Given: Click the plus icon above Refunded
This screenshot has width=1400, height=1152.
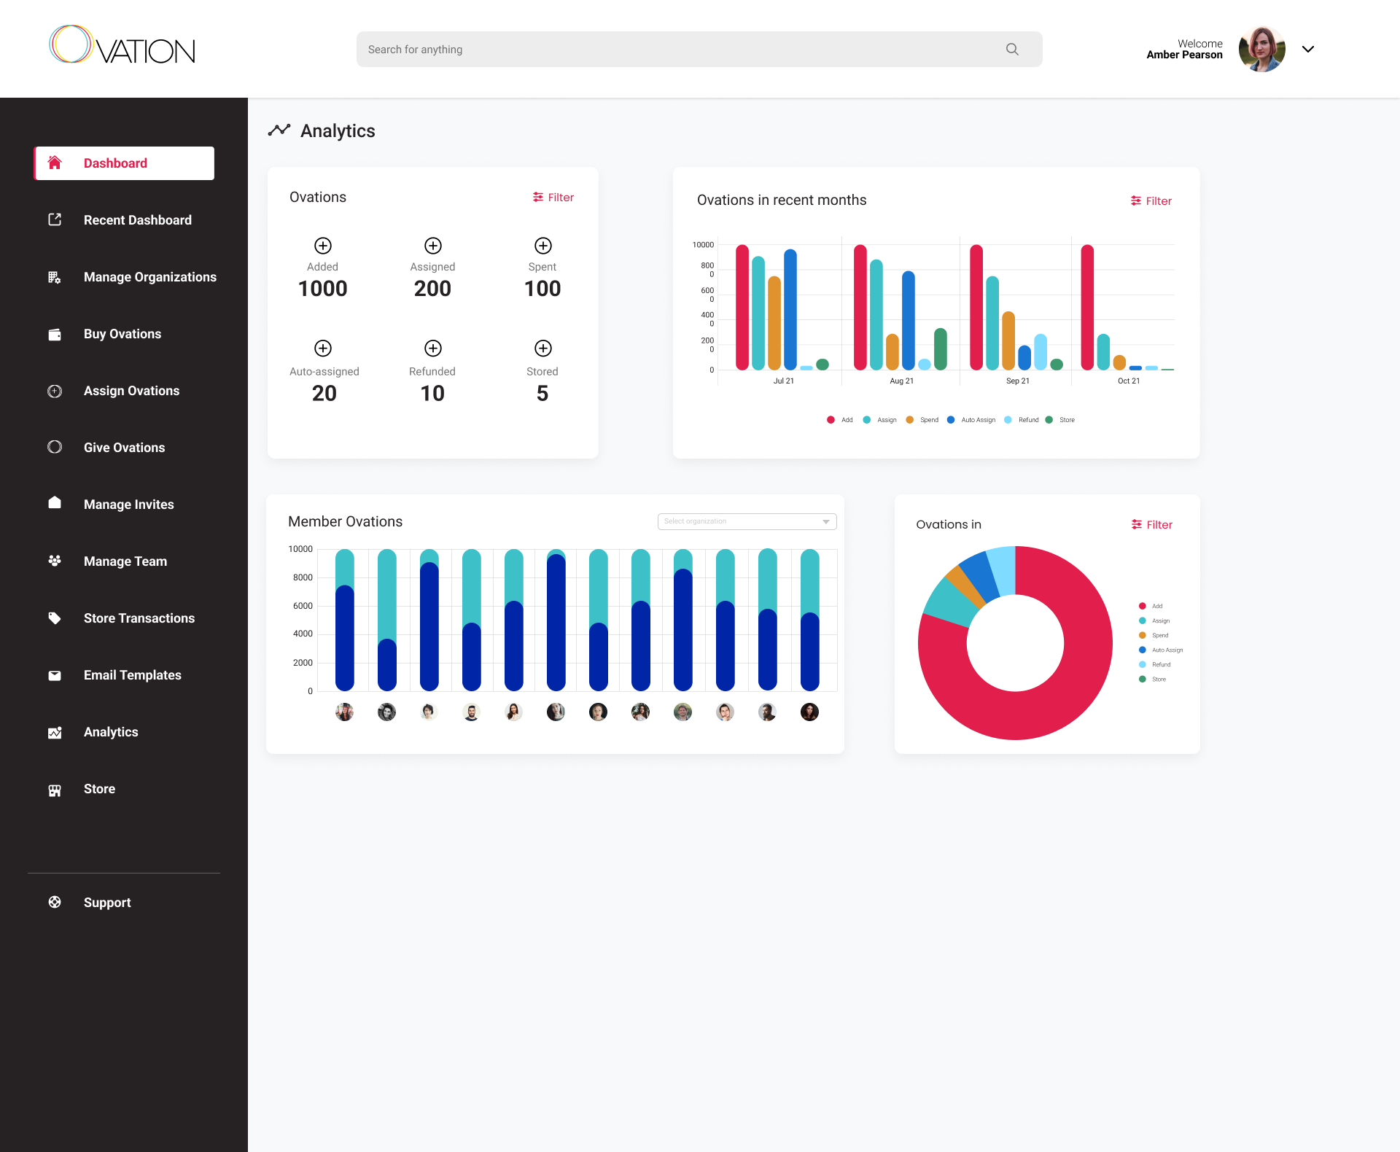Looking at the screenshot, I should click(432, 348).
